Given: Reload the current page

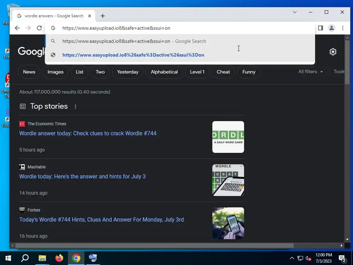Looking at the screenshot, I should 39,28.
